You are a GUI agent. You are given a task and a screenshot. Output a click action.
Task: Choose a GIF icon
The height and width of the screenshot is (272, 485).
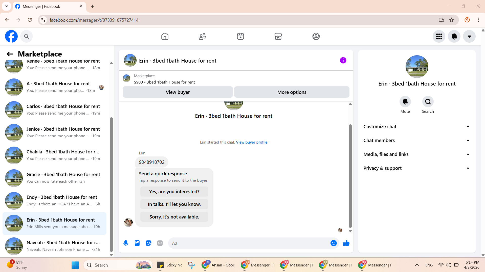pos(160,243)
